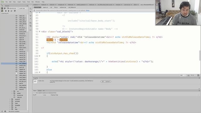Click the remove comment icon in code toolbar

click(30, 26)
